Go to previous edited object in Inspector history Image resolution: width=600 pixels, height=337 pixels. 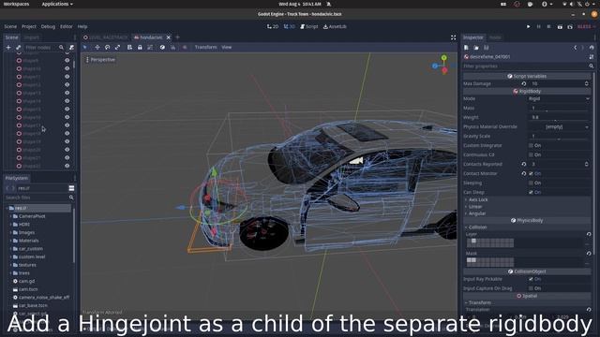575,48
